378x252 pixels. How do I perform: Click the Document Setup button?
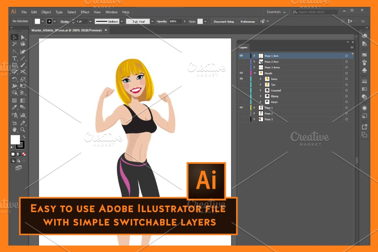click(x=224, y=21)
